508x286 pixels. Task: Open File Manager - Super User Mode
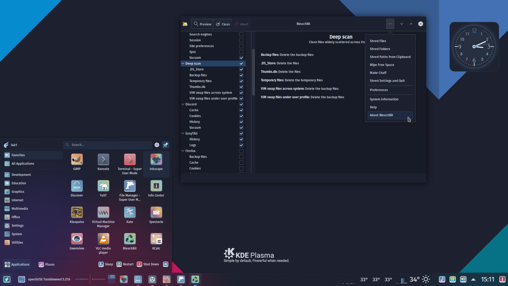pos(130,190)
